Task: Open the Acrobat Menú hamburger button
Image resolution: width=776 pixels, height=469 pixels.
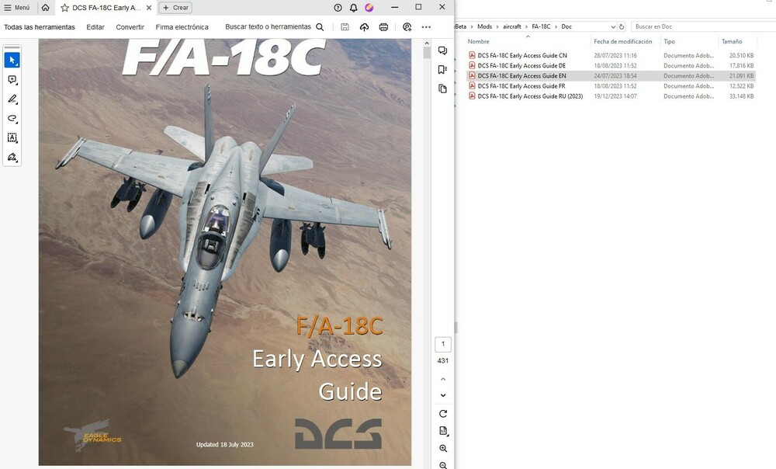Action: pos(17,8)
